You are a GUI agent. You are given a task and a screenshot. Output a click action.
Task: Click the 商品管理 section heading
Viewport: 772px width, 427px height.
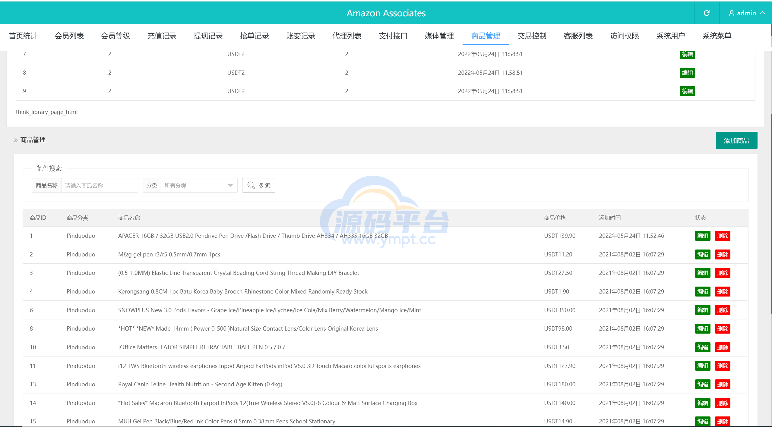point(33,140)
